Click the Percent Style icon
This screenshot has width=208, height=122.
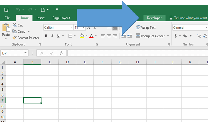(x=185, y=36)
